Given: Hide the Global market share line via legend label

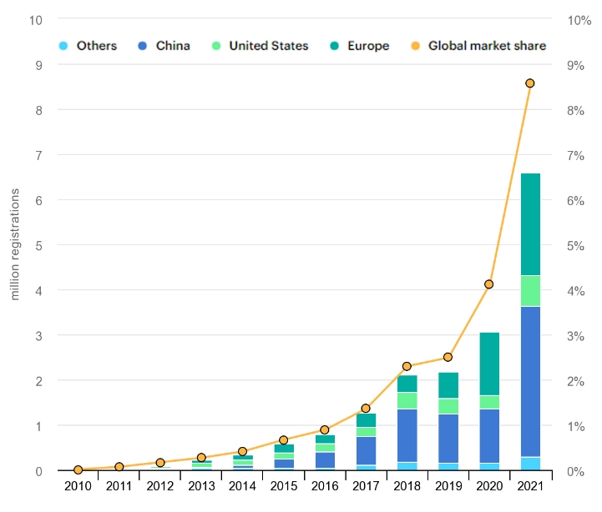Looking at the screenshot, I should click(x=487, y=46).
